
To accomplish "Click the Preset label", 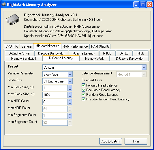I will point(13,66).
